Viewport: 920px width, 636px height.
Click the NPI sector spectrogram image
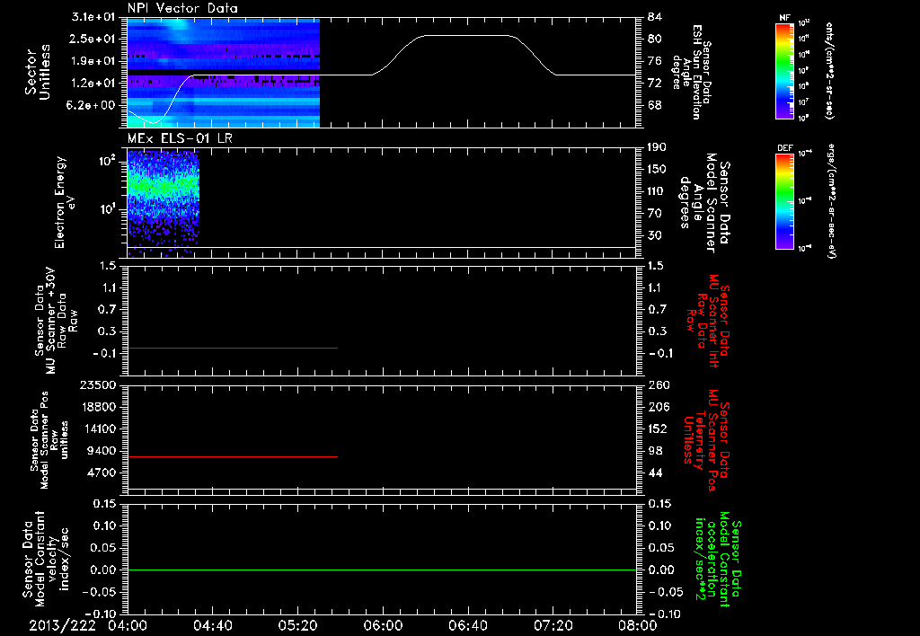[224, 73]
